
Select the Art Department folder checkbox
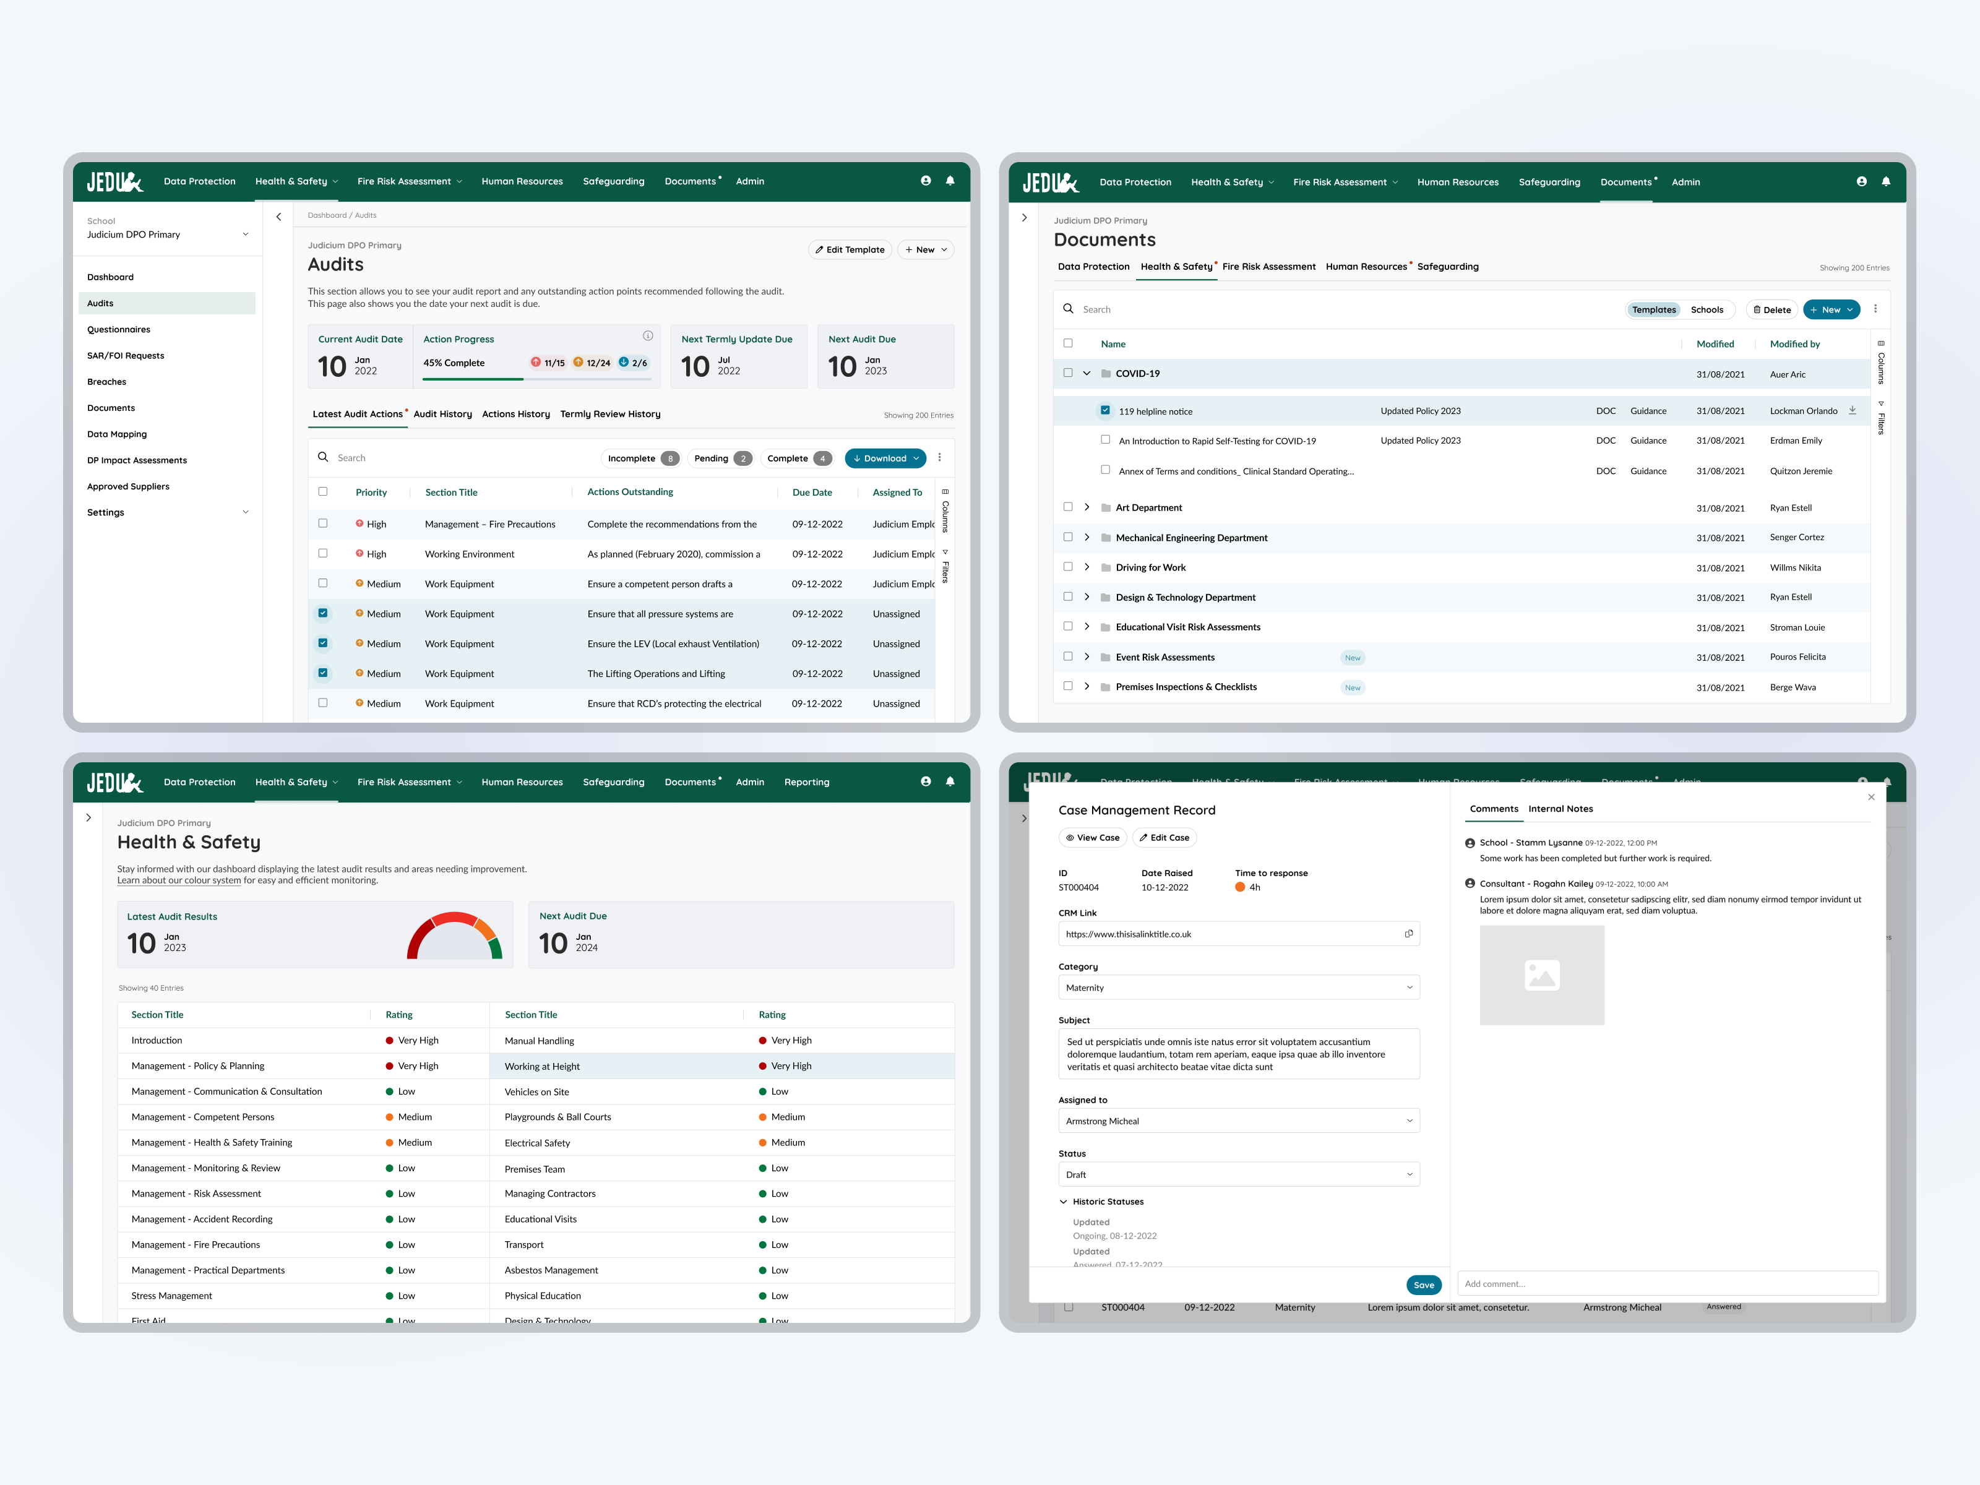(x=1068, y=507)
